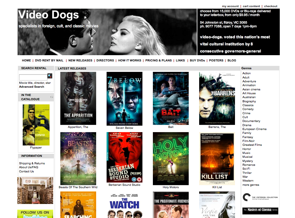
Task: Select the Greatest Films genre
Action: 252,145
